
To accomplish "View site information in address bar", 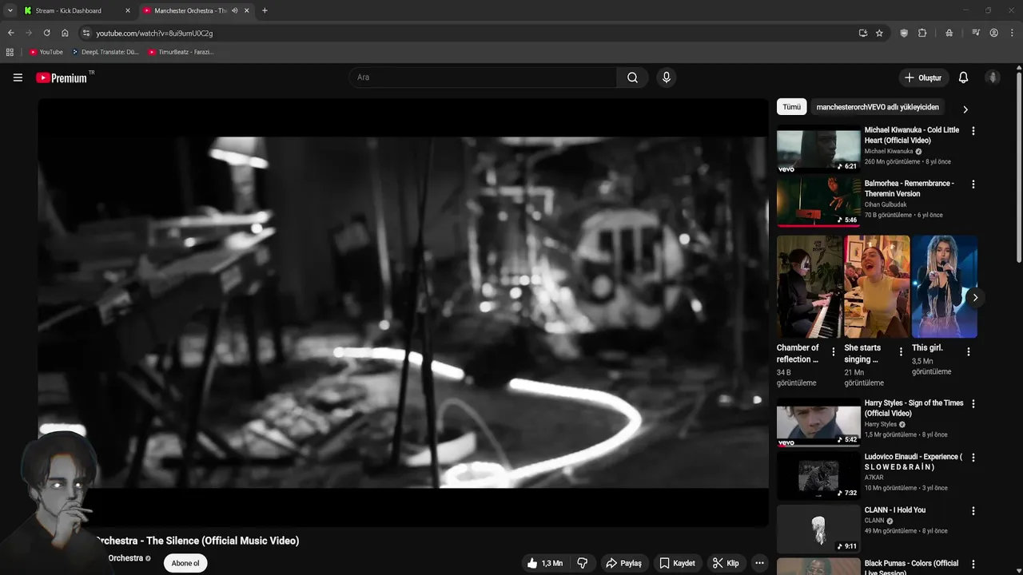I will [x=86, y=33].
